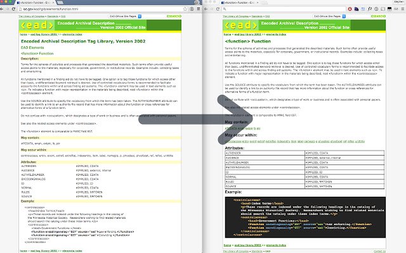Select the function tab in right browser
This screenshot has height=253, width=406.
point(240,3)
